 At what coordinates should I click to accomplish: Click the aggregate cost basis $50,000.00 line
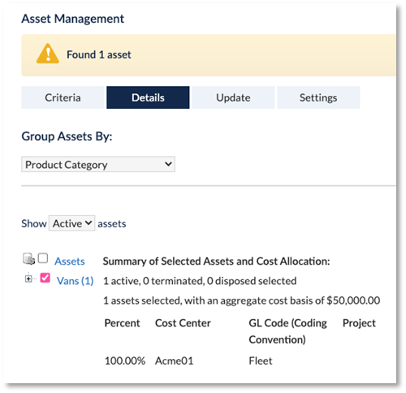241,300
